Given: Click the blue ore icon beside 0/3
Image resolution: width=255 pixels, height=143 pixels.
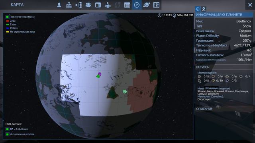Looking at the screenshot, I should 227,81.
